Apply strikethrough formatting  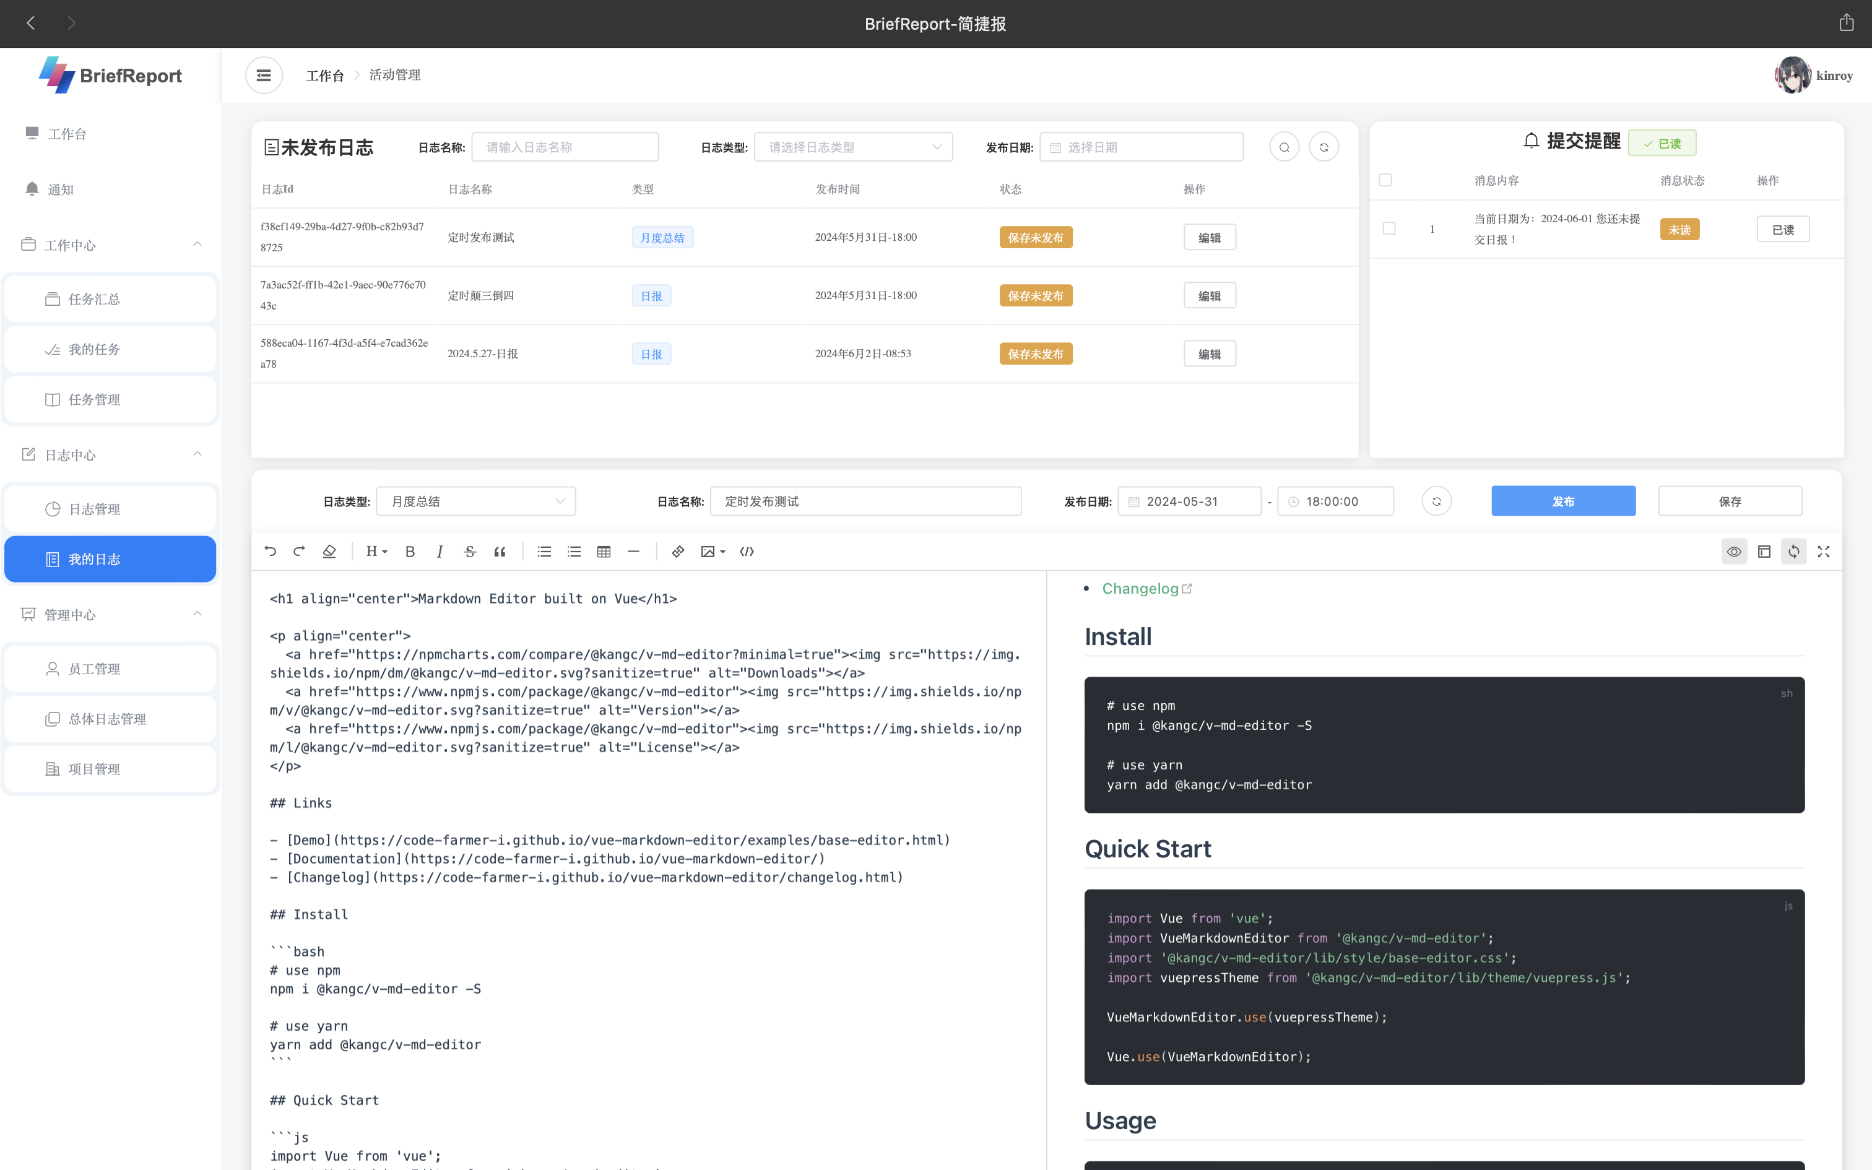click(x=469, y=551)
